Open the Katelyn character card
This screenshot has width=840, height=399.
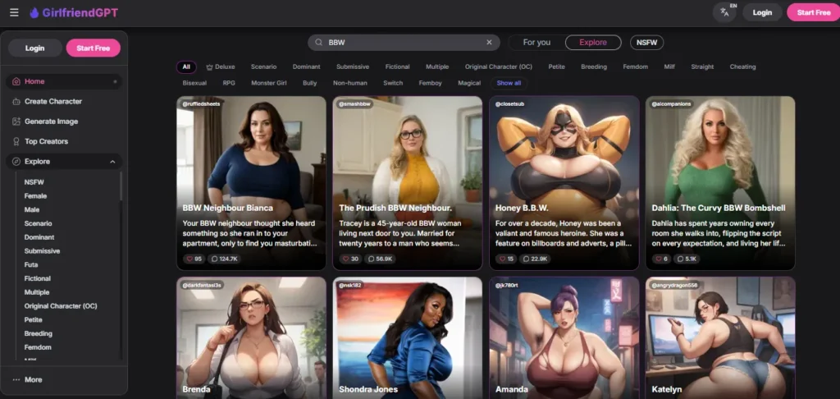pos(720,338)
